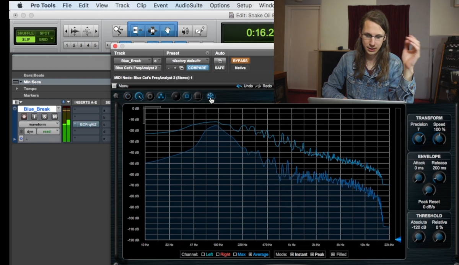Toggle the Filled checkbox
Viewport: 459px width, 265px height.
pos(333,254)
